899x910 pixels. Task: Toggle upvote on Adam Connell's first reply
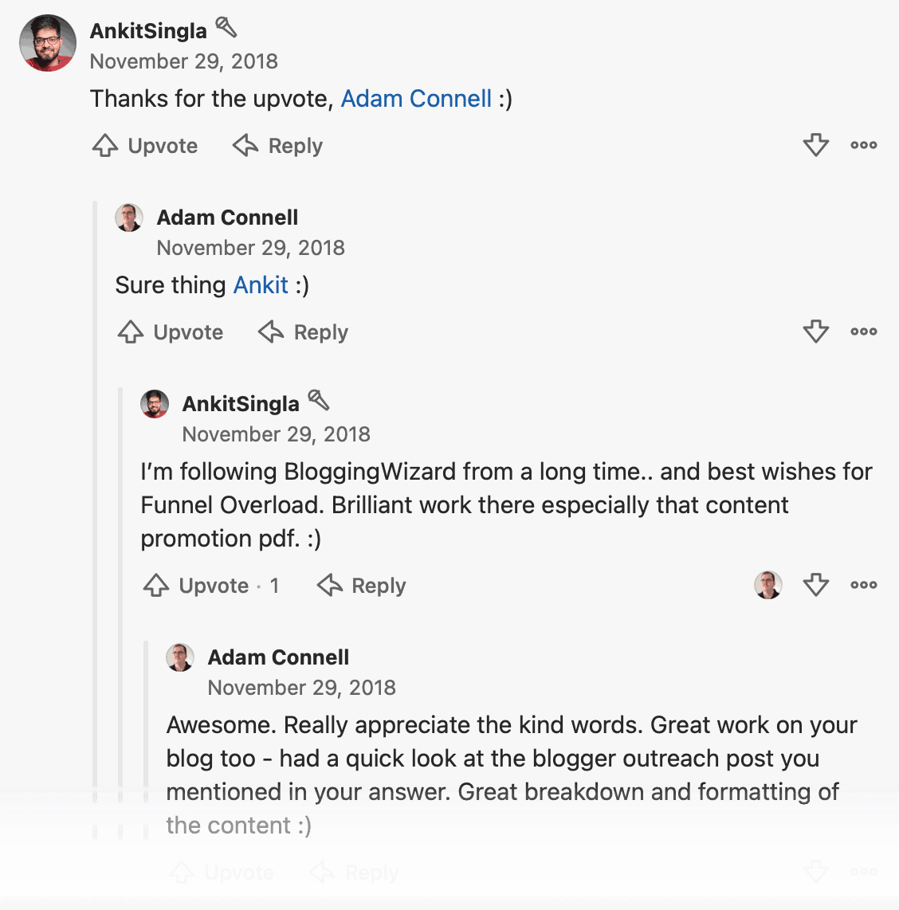170,332
